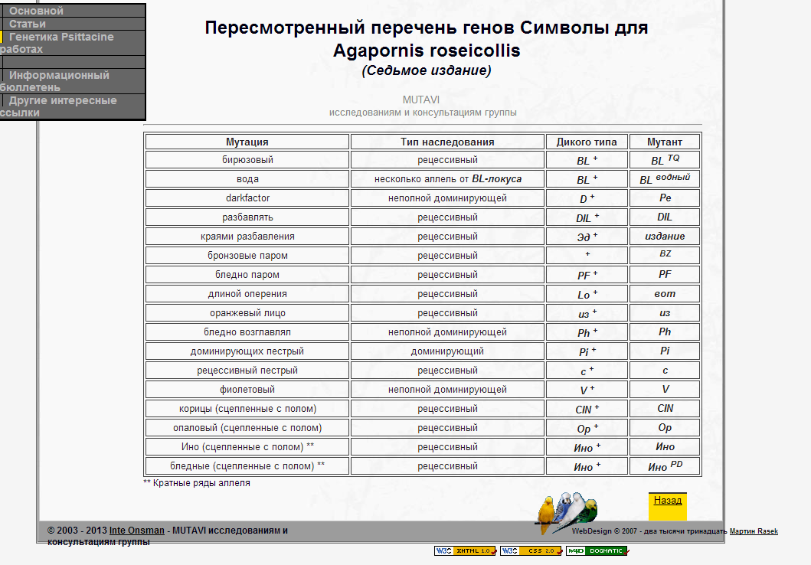Click the Седьмое издание subtitle
Image resolution: width=811 pixels, height=565 pixels.
coord(427,70)
